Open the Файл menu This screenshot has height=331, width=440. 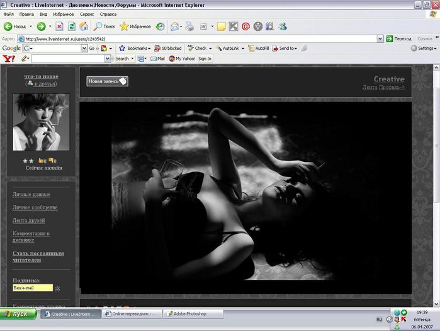tap(8, 14)
